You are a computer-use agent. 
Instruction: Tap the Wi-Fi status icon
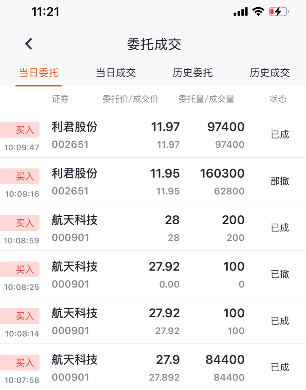(x=258, y=12)
